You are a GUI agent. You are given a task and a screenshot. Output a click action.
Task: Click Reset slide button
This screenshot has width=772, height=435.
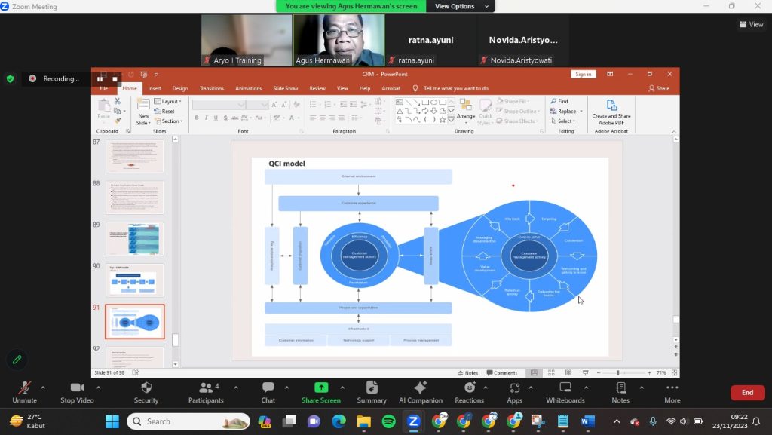point(164,112)
